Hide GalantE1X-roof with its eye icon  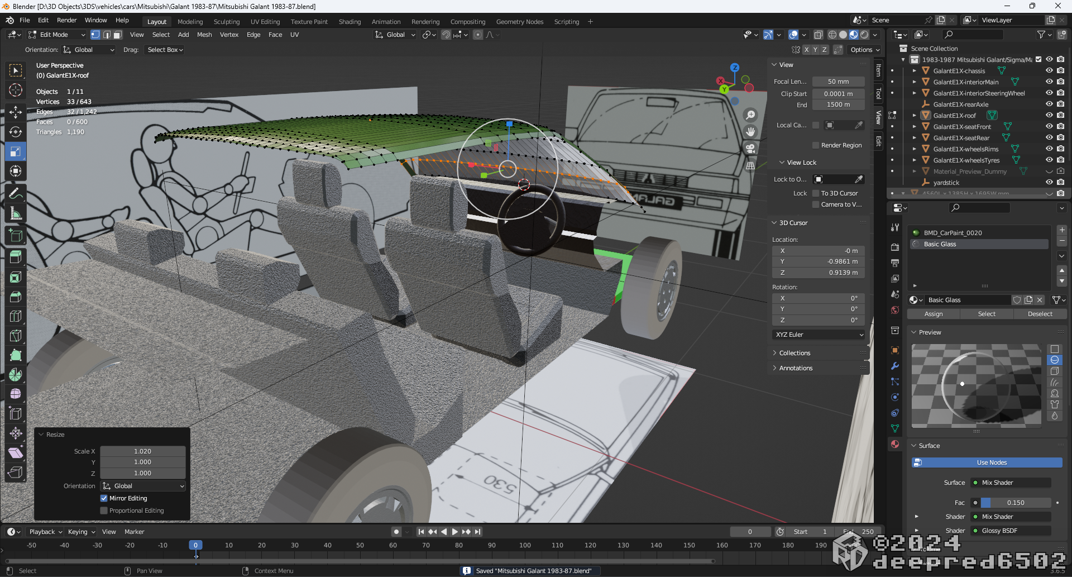[1049, 115]
